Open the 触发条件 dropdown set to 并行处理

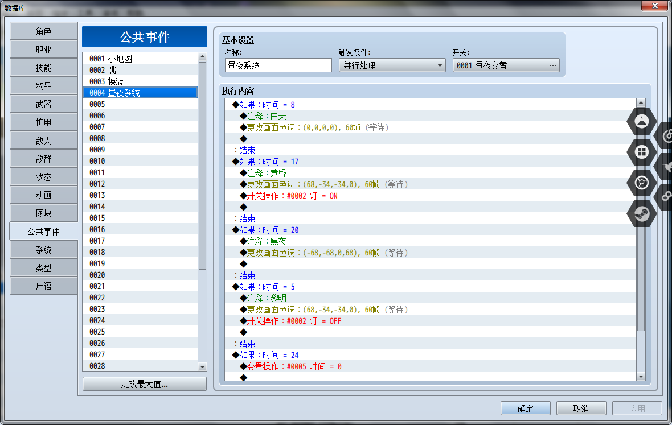[x=392, y=65]
